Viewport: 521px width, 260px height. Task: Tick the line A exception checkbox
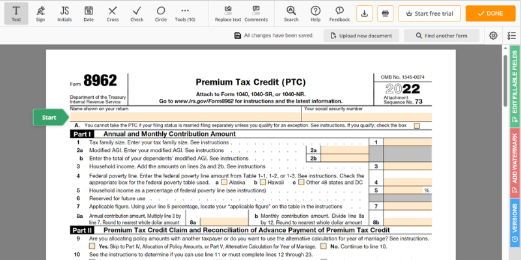(417, 125)
